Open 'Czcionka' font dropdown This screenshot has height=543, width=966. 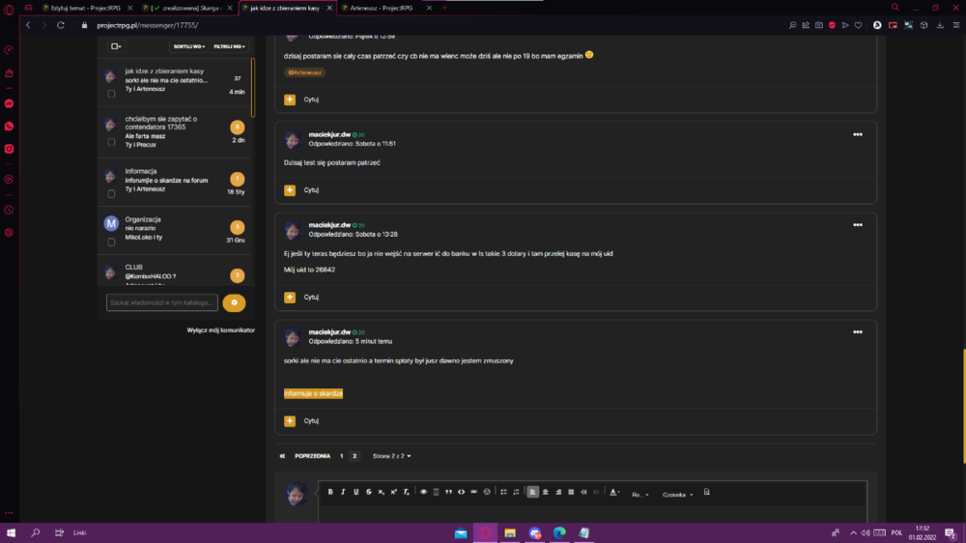678,495
